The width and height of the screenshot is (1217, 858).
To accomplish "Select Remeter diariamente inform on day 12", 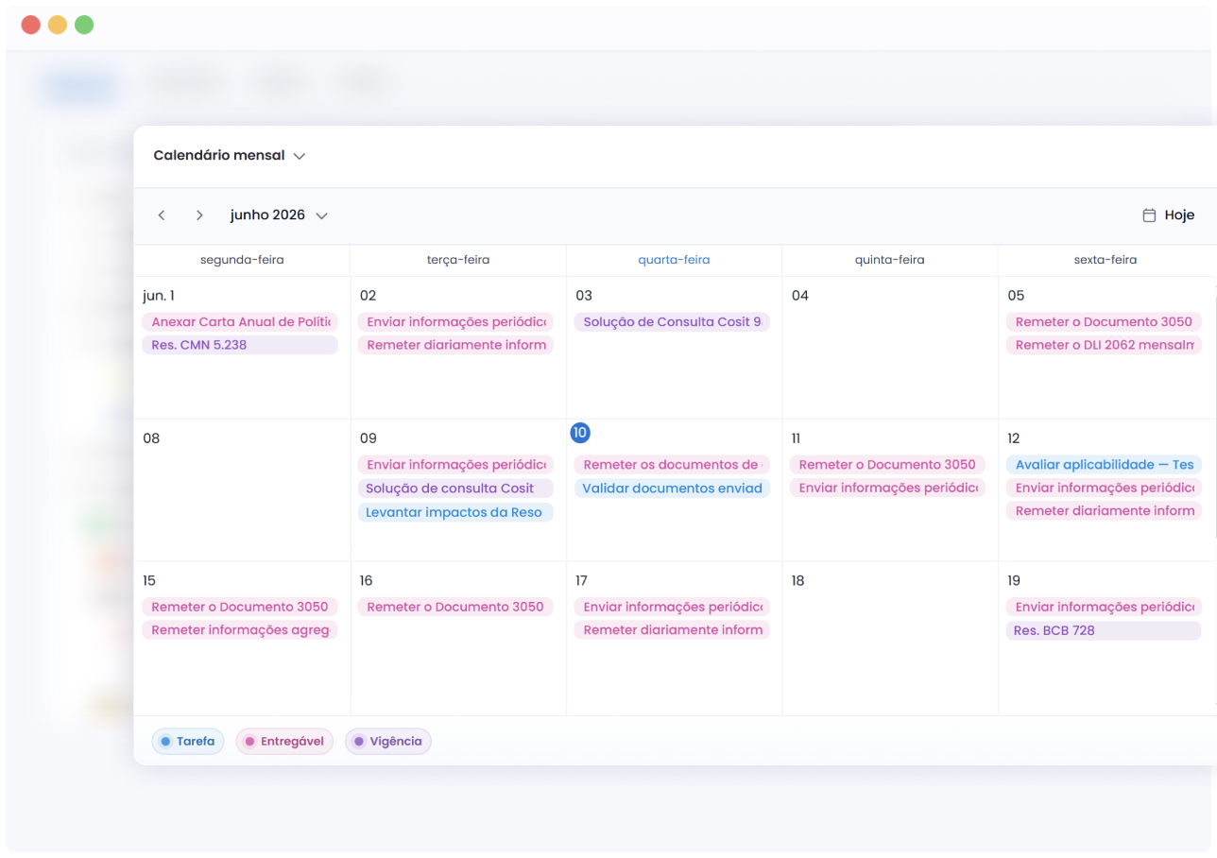I will point(1104,511).
